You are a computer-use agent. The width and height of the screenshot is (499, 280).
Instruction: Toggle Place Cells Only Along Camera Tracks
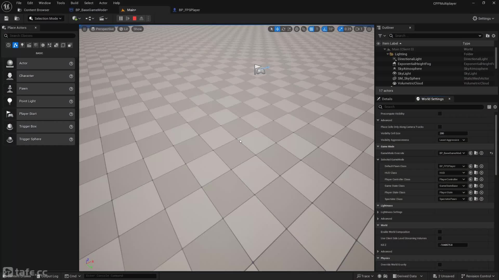coord(440,127)
